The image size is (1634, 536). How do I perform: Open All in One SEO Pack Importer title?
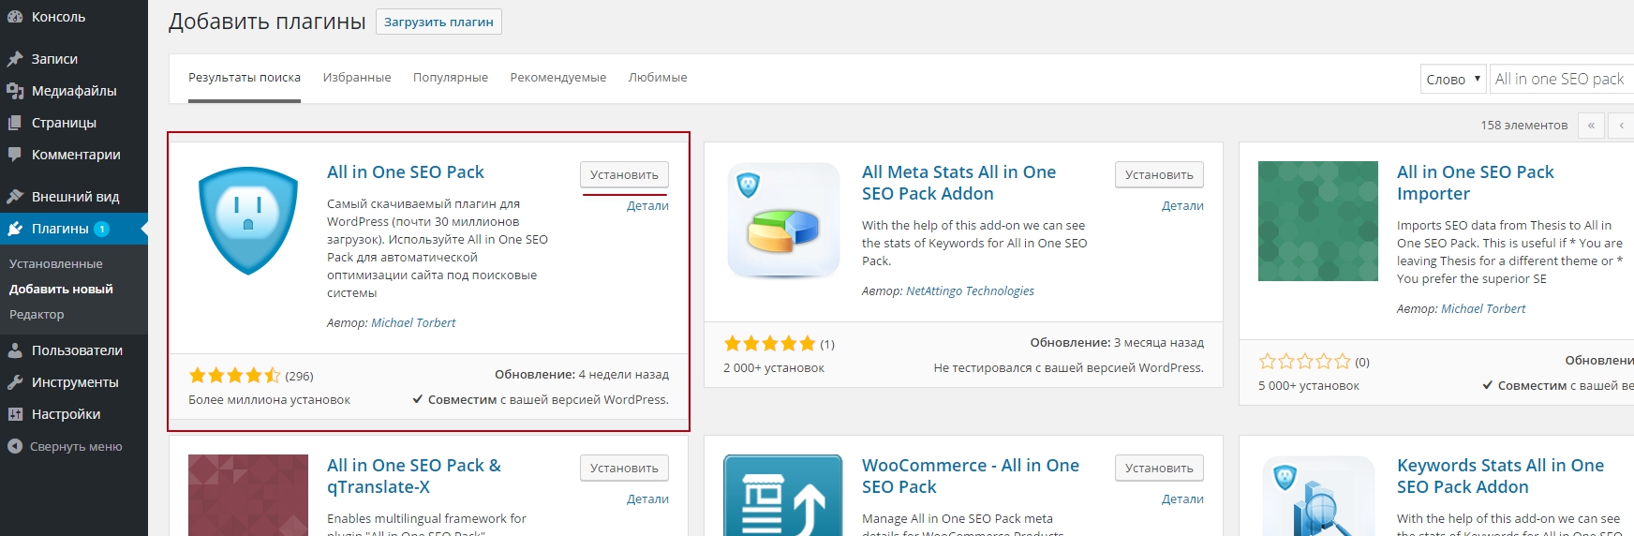1475,183
